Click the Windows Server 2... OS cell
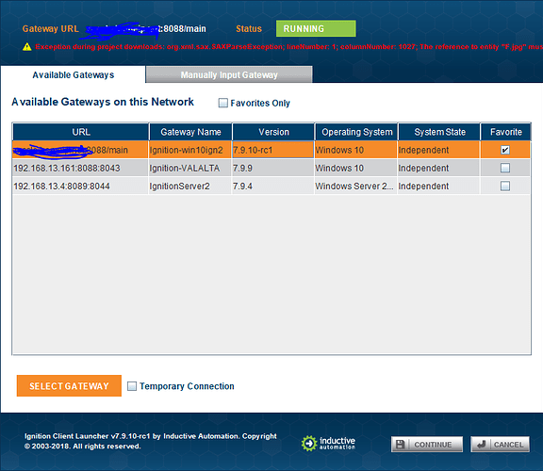Image resolution: width=543 pixels, height=471 pixels. pyautogui.click(x=355, y=186)
